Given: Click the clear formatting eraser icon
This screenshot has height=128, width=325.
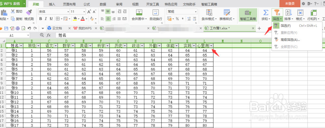Looking at the screenshot, I should (x=92, y=19).
